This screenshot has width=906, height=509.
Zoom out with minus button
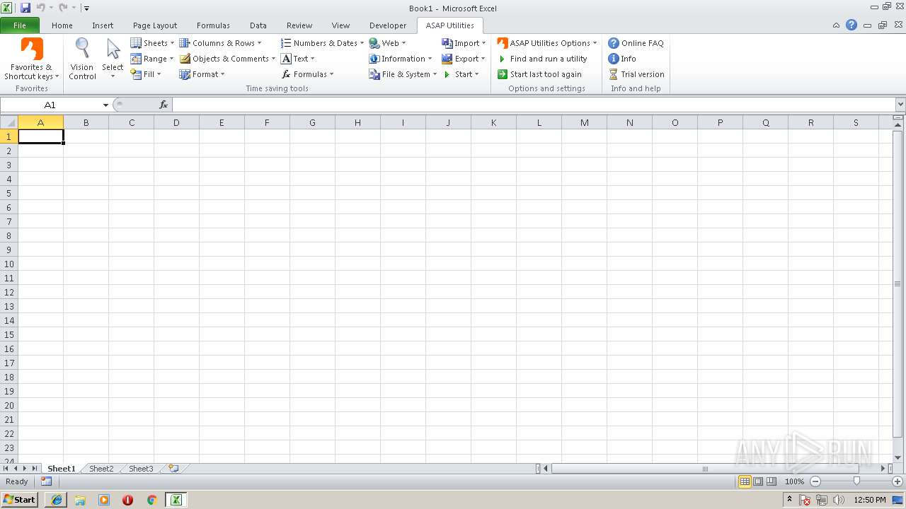tap(815, 481)
